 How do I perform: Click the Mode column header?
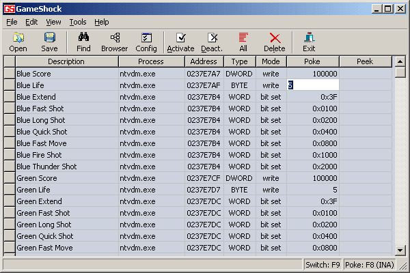coord(271,61)
